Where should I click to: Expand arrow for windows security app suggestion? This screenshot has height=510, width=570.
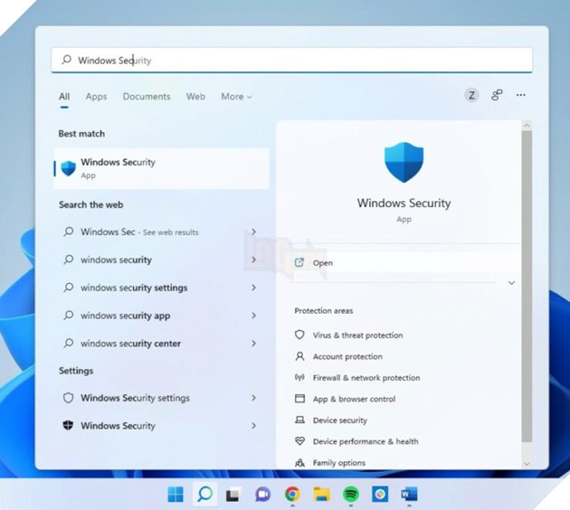pyautogui.click(x=253, y=316)
